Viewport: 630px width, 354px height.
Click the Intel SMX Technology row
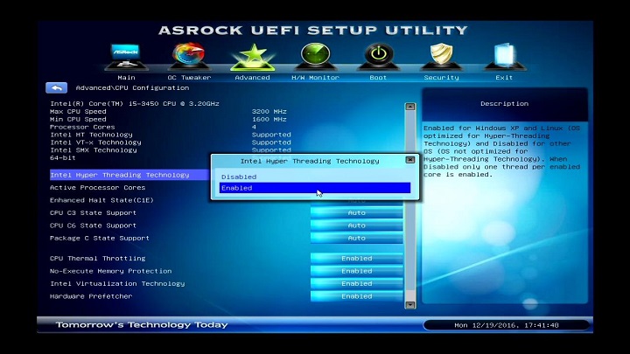point(171,150)
